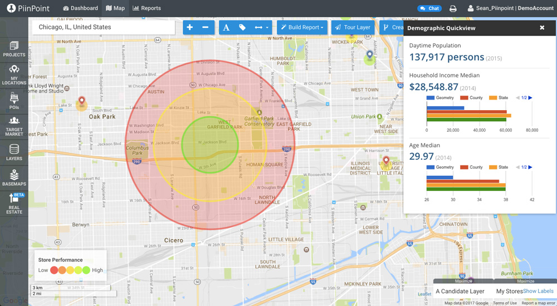The width and height of the screenshot is (557, 306).
Task: Click the green high-performance legend swatch
Action: [86, 270]
